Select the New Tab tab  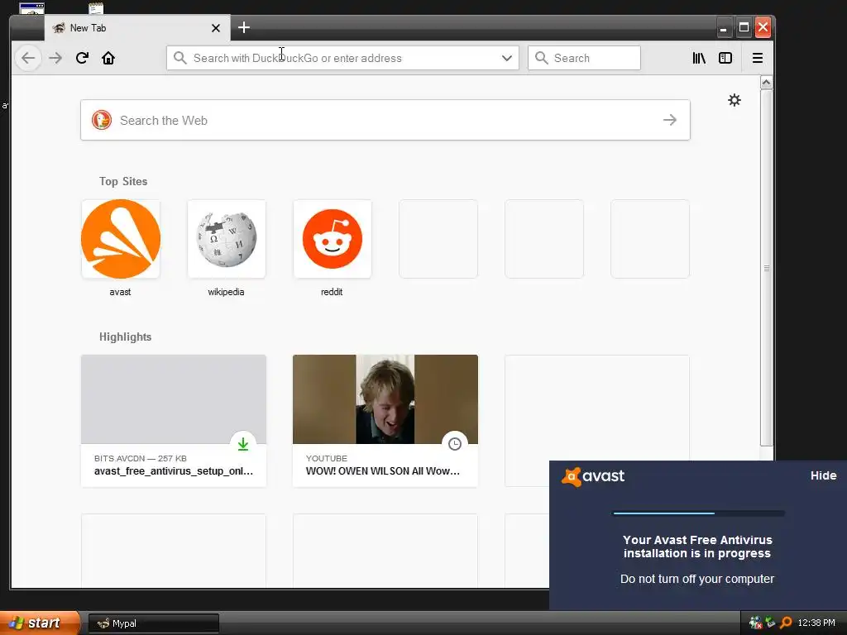point(136,28)
